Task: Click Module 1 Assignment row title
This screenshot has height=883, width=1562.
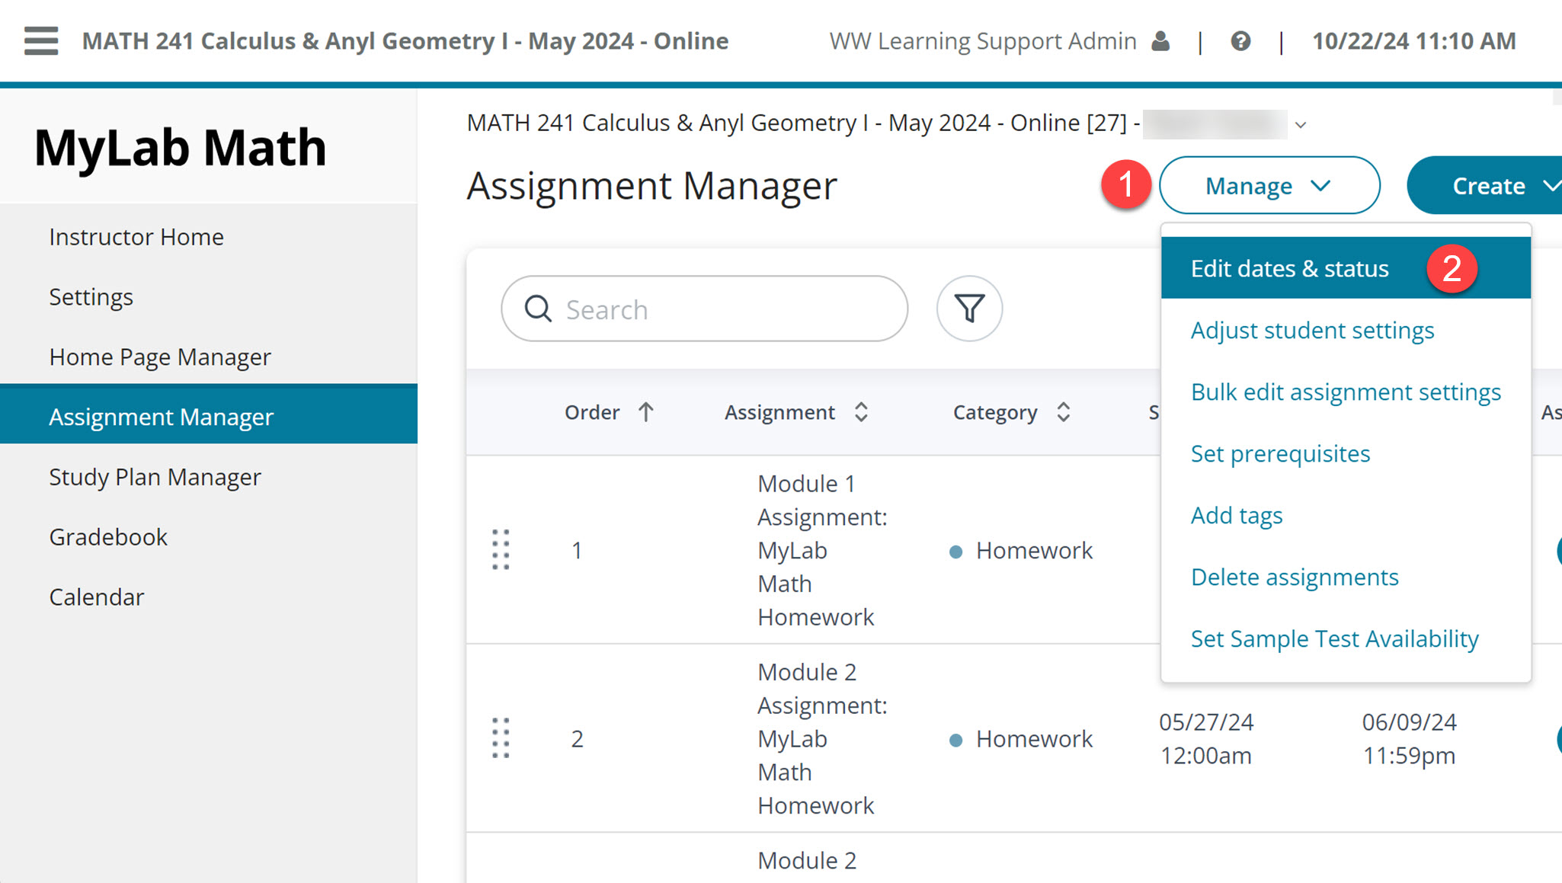Action: 822,550
